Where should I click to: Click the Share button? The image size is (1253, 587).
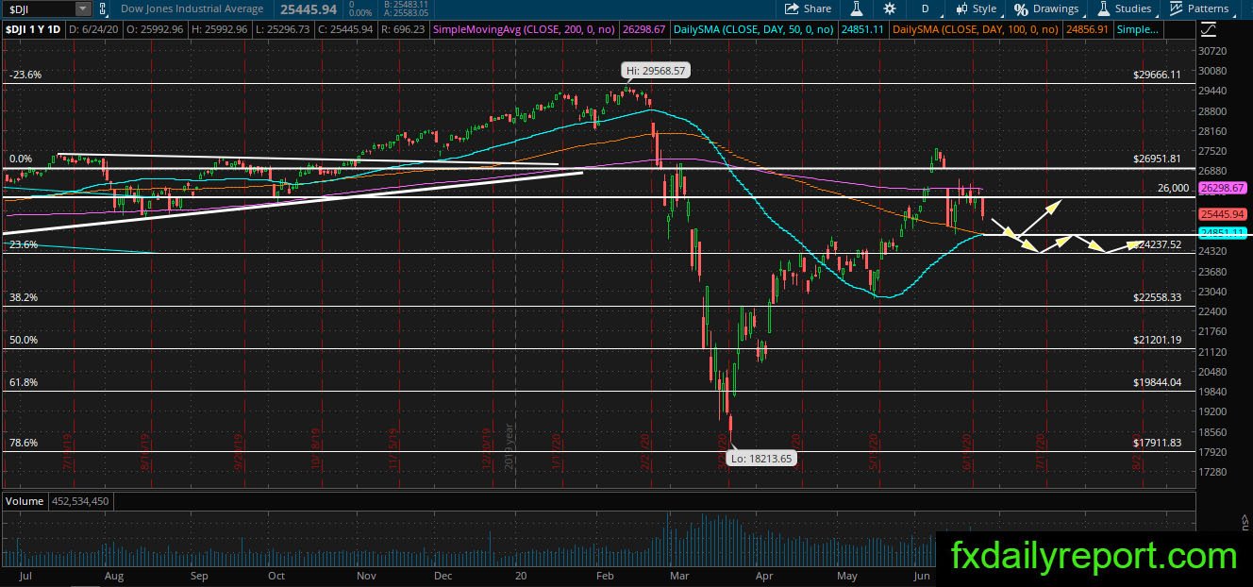[x=809, y=8]
